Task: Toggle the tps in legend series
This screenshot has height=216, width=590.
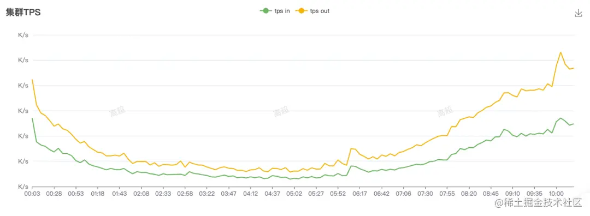Action: (275, 11)
